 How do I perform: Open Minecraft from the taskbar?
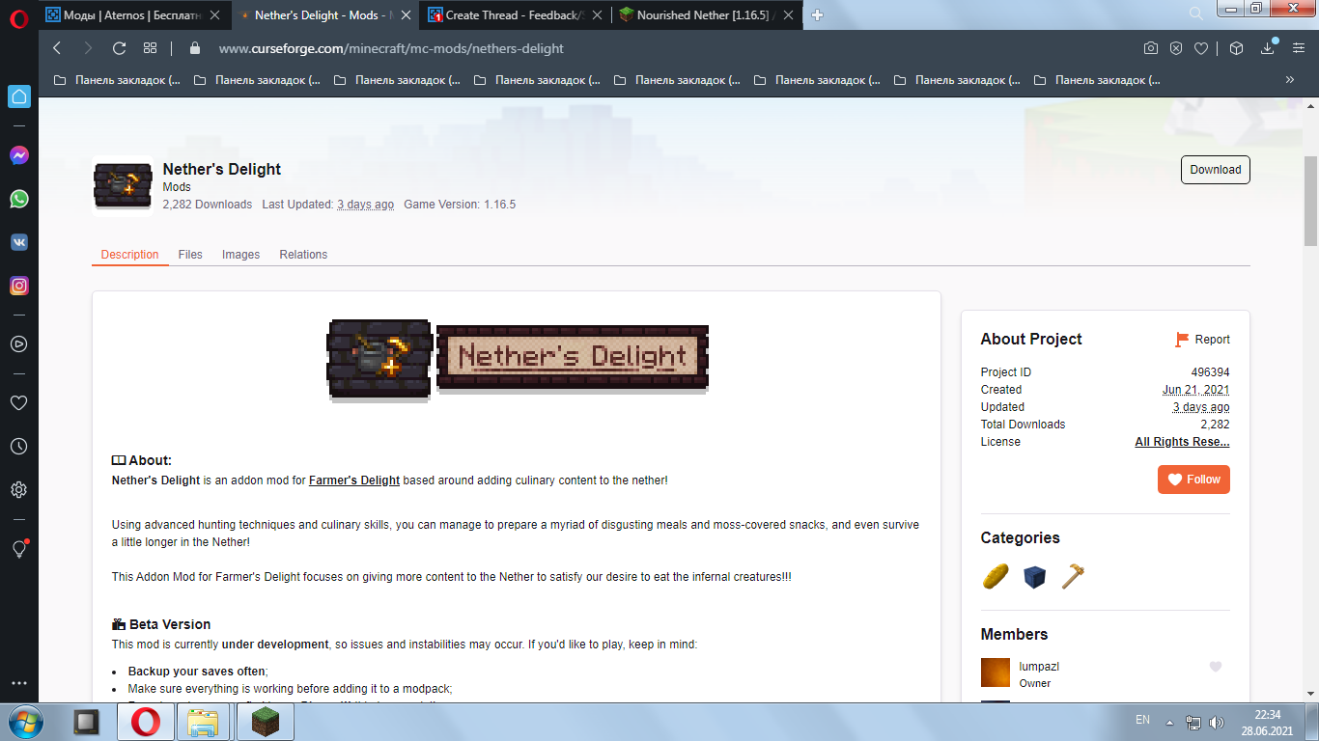266,722
